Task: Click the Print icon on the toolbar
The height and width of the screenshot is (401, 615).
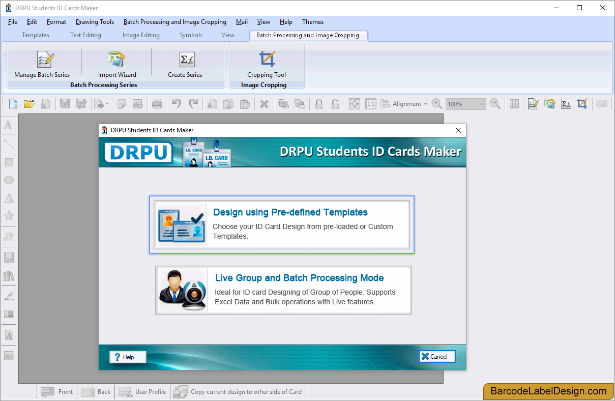Action: 157,104
